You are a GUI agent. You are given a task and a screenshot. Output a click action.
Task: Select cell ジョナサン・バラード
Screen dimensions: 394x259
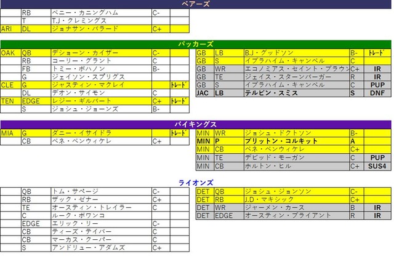click(x=101, y=29)
